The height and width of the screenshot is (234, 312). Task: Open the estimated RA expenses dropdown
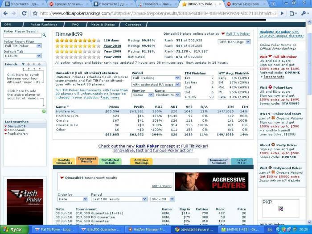tap(156, 85)
